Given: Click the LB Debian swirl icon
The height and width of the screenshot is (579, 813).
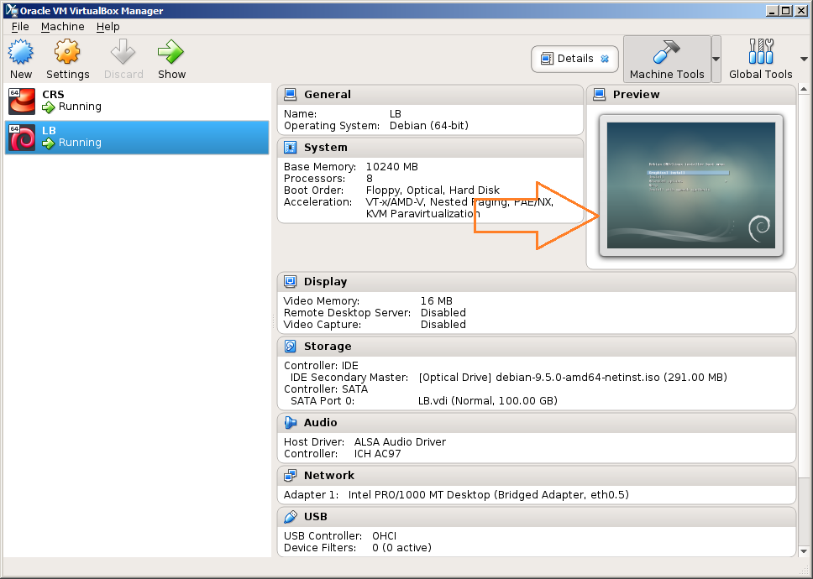Looking at the screenshot, I should [x=22, y=138].
